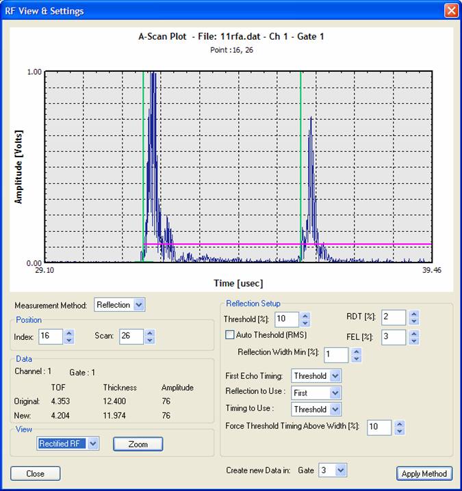Increment Threshold [%] using up arrow
This screenshot has height=491, width=462.
tap(305, 316)
